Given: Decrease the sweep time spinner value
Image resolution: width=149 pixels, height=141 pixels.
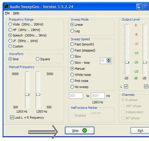Looking at the screenshot, I should click(x=109, y=62).
